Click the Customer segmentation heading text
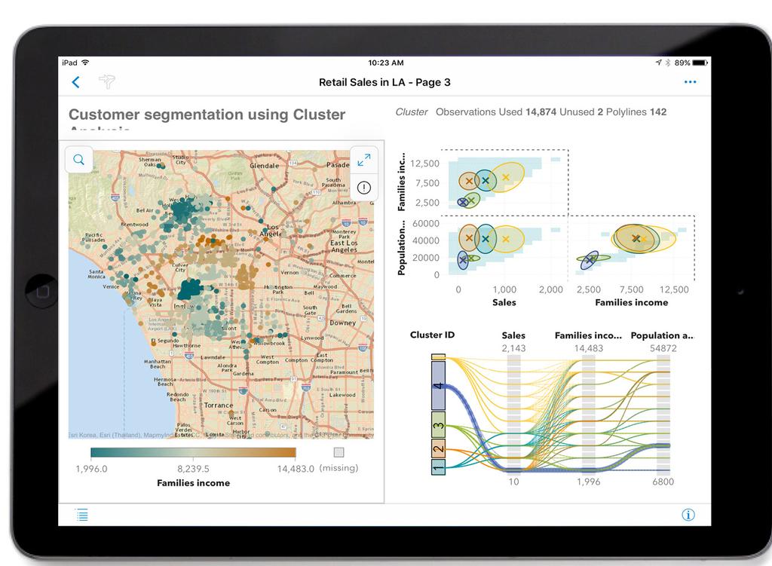 (x=207, y=115)
